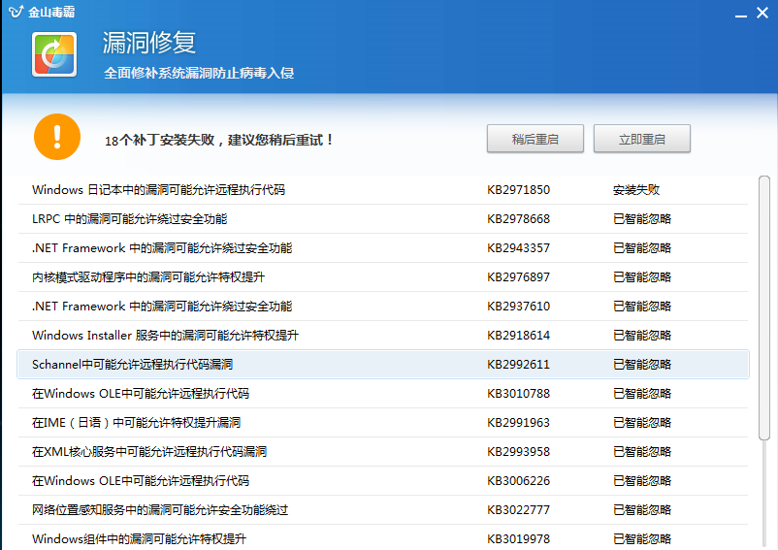Select the 内核模式驱动程序 vulnerability row

[x=148, y=277]
